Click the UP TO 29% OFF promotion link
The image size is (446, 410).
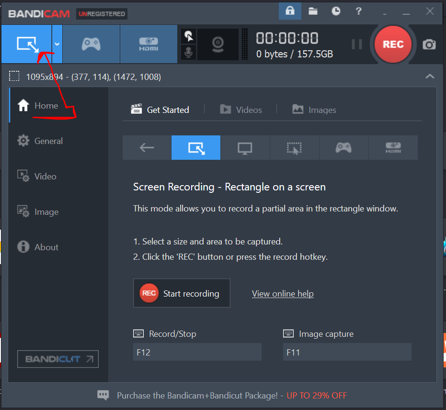pyautogui.click(x=317, y=395)
